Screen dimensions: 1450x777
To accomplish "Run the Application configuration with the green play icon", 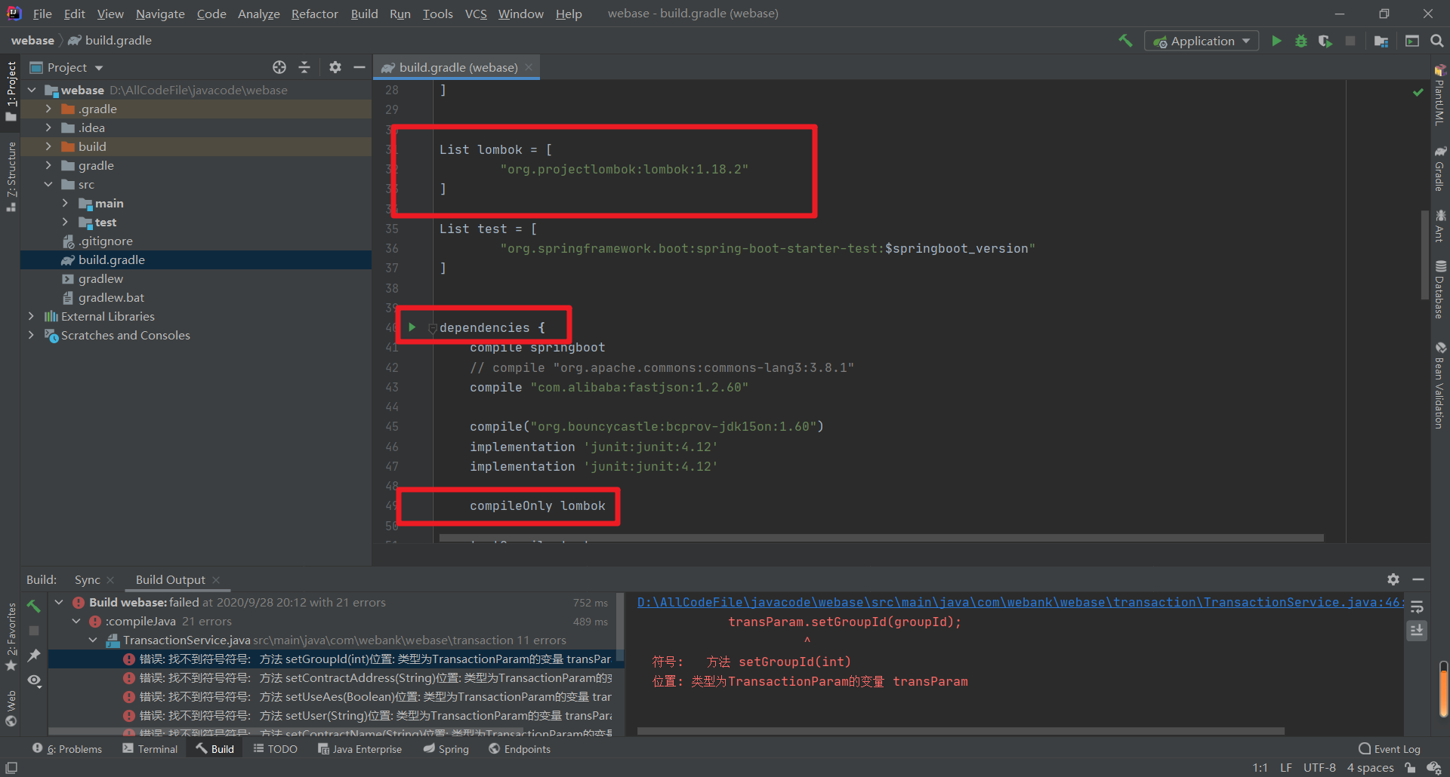I will (1276, 41).
